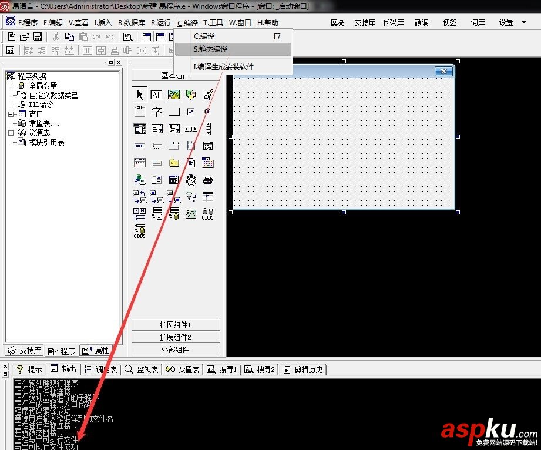
Task: Click the designed form's dotted canvas
Action: click(x=344, y=143)
